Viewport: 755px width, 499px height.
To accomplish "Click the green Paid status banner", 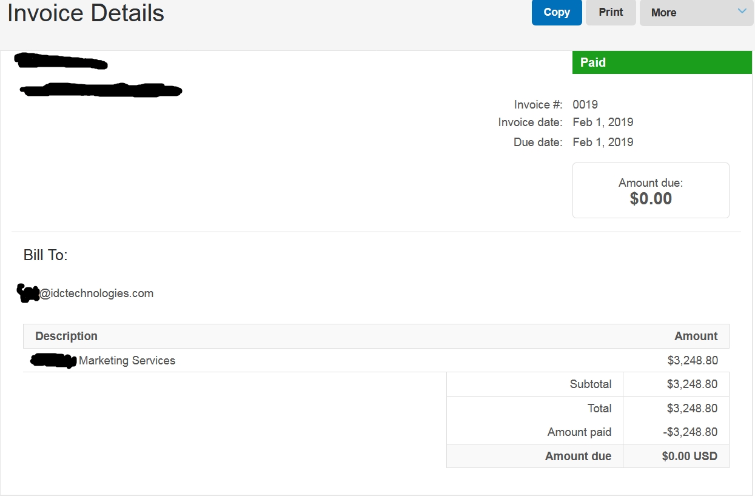I will click(662, 62).
